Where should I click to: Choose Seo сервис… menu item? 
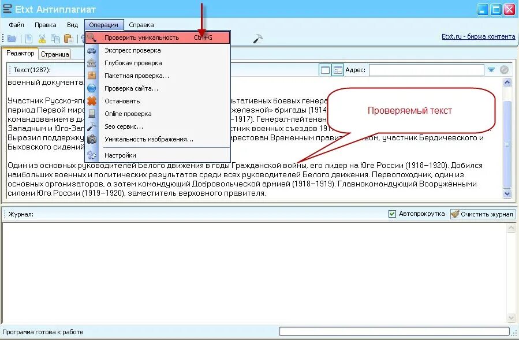tap(158, 126)
